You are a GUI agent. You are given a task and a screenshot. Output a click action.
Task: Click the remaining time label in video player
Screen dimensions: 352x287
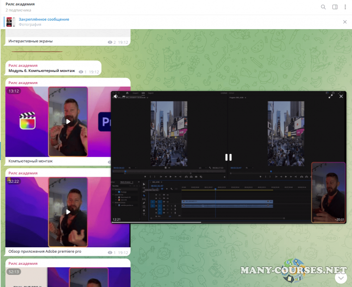[x=339, y=219]
